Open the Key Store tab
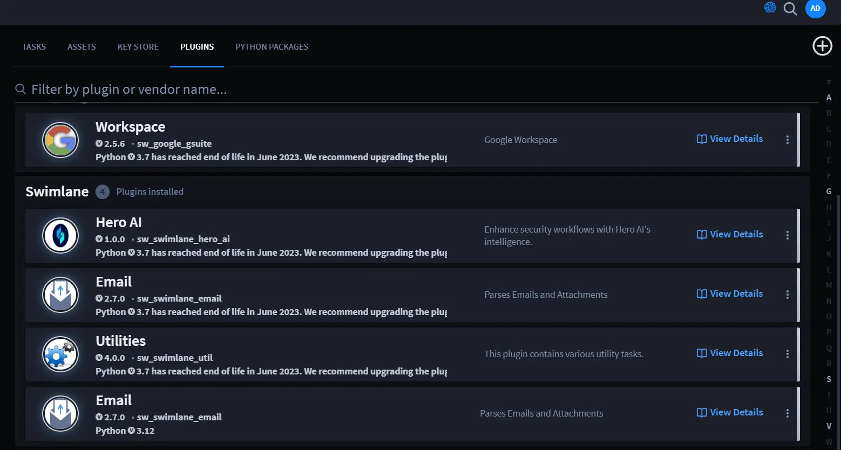Image resolution: width=841 pixels, height=450 pixels. pos(138,47)
